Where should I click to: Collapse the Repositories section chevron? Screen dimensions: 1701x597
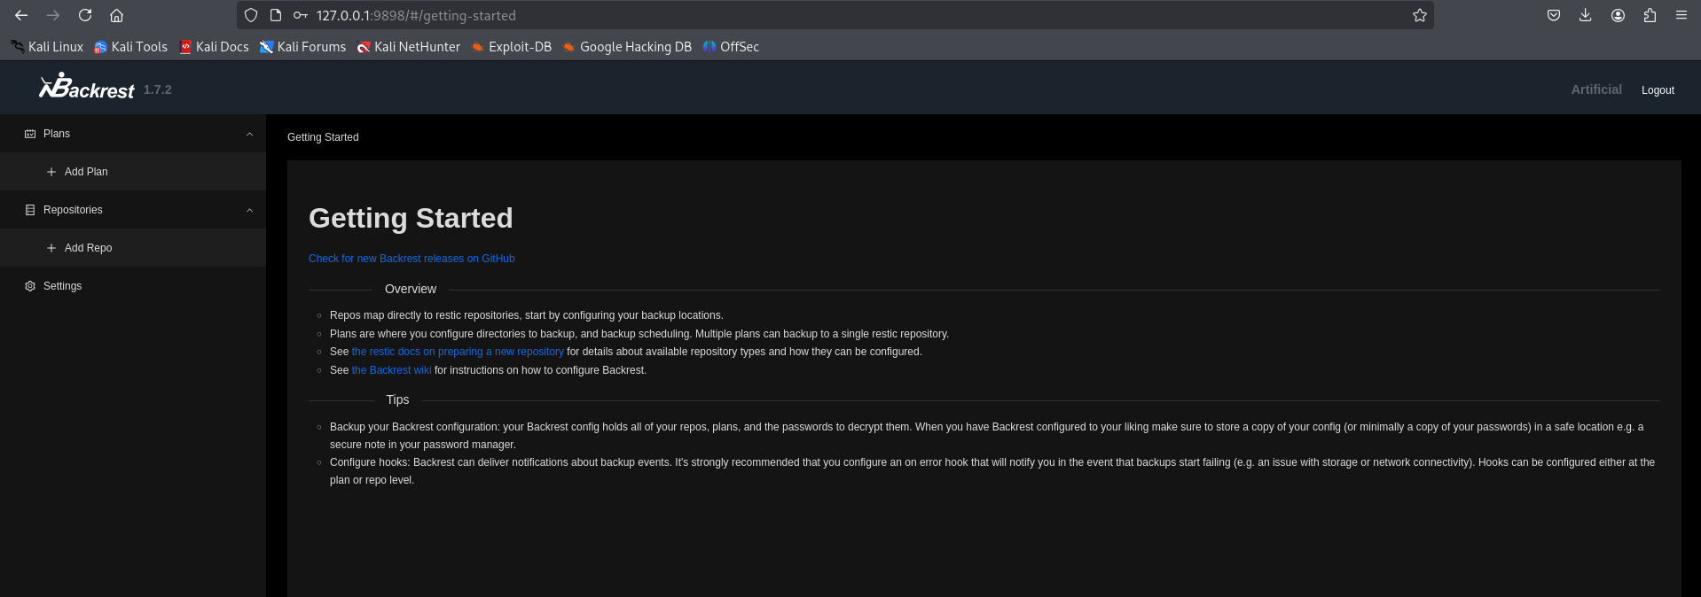[249, 210]
